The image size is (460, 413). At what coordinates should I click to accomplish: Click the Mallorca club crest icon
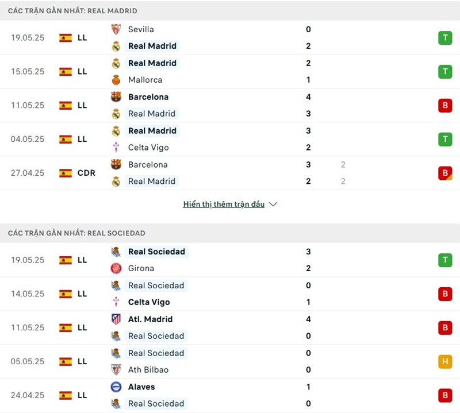click(x=116, y=80)
